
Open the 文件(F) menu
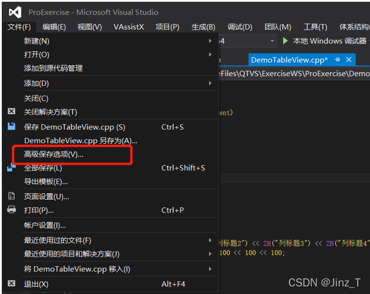point(19,27)
